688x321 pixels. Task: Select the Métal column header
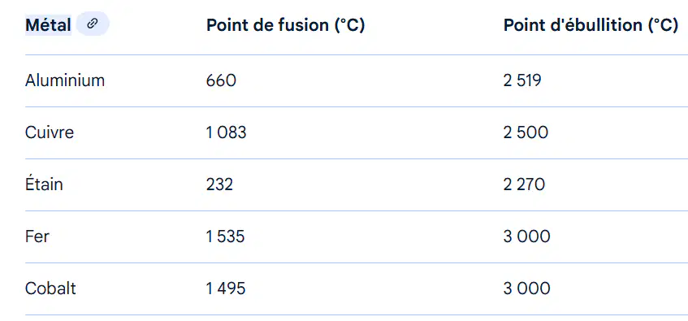click(x=48, y=25)
